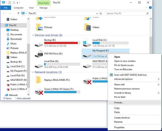162x131 pixels.
Task: Switch to the Computer ribbon tab
Action: pyautogui.click(x=19, y=8)
